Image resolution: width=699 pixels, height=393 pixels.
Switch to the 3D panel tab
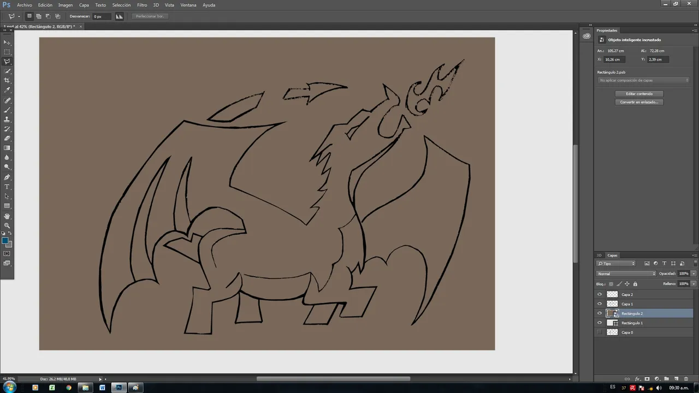(x=599, y=255)
